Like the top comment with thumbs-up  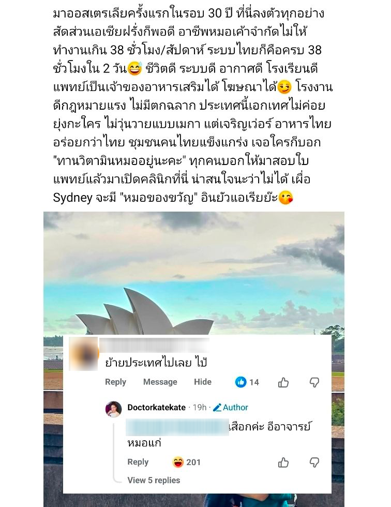click(283, 382)
